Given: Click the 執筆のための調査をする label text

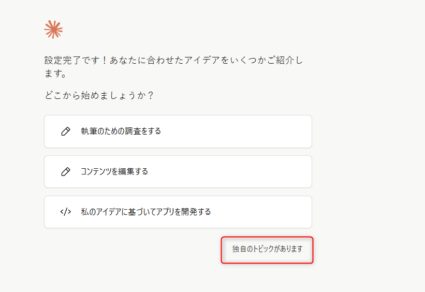Looking at the screenshot, I should pyautogui.click(x=121, y=132).
